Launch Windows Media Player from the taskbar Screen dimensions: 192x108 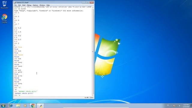click(25, 106)
